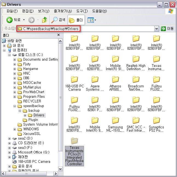Expand the Program Files node
Screen dimensions: 177x177
14,97
